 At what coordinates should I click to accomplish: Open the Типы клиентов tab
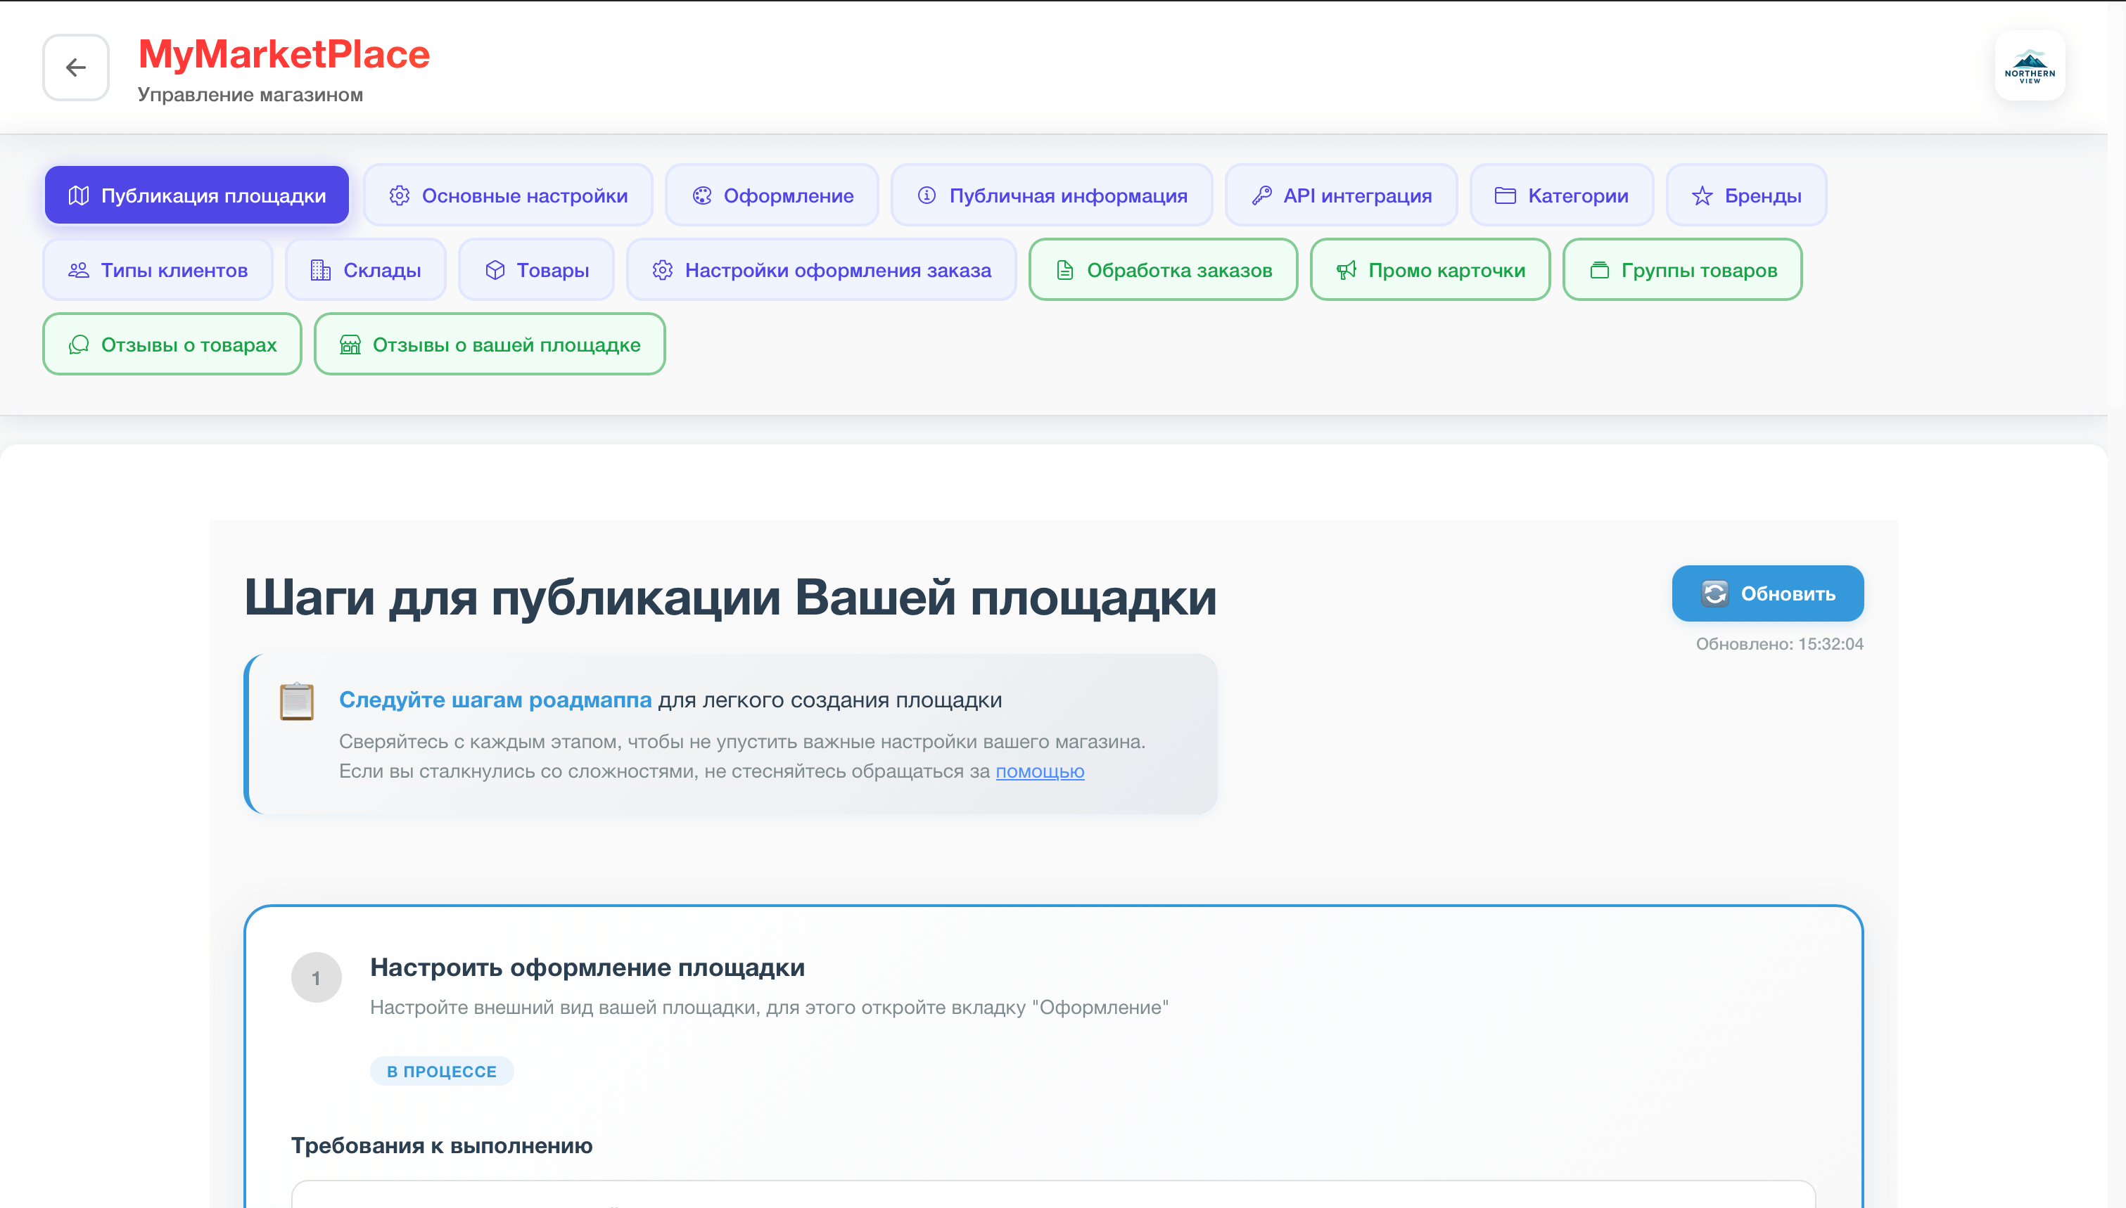[158, 269]
